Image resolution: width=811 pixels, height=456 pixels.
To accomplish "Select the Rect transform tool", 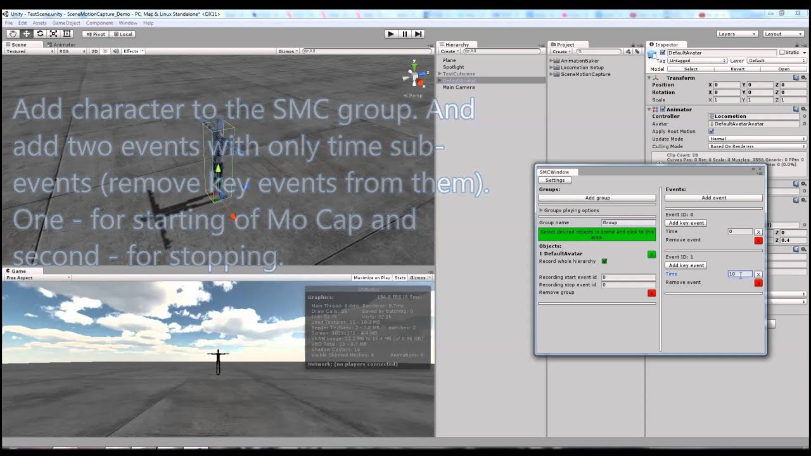I will point(67,34).
